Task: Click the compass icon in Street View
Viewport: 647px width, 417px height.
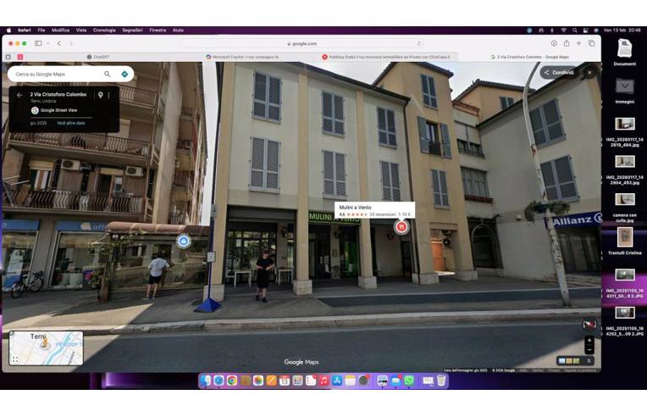Action: (589, 324)
